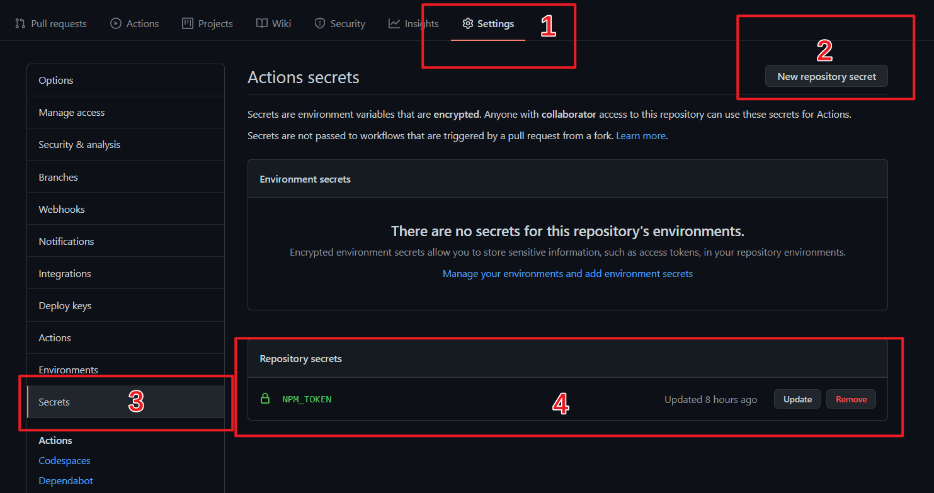The height and width of the screenshot is (493, 934).
Task: Open Dependabot secrets link
Action: coord(65,480)
